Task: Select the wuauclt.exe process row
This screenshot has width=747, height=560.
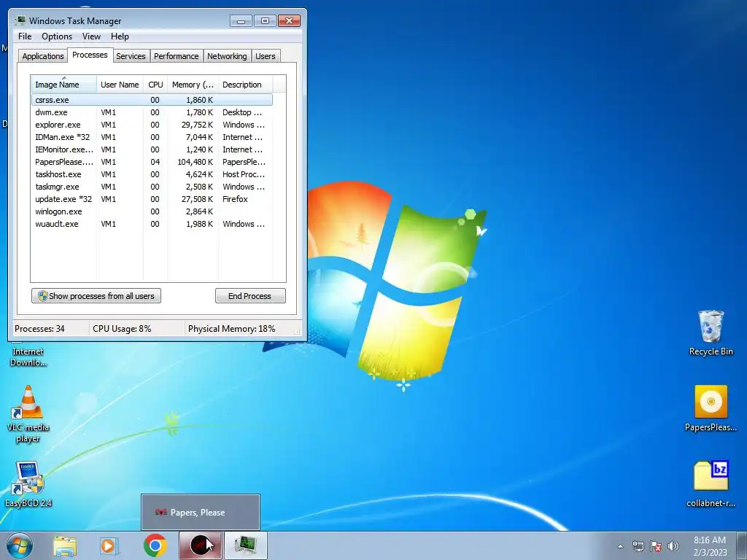Action: (152, 224)
